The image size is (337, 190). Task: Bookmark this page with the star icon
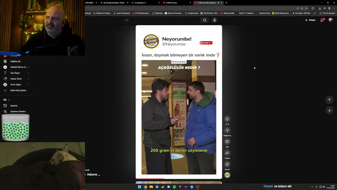(306, 8)
